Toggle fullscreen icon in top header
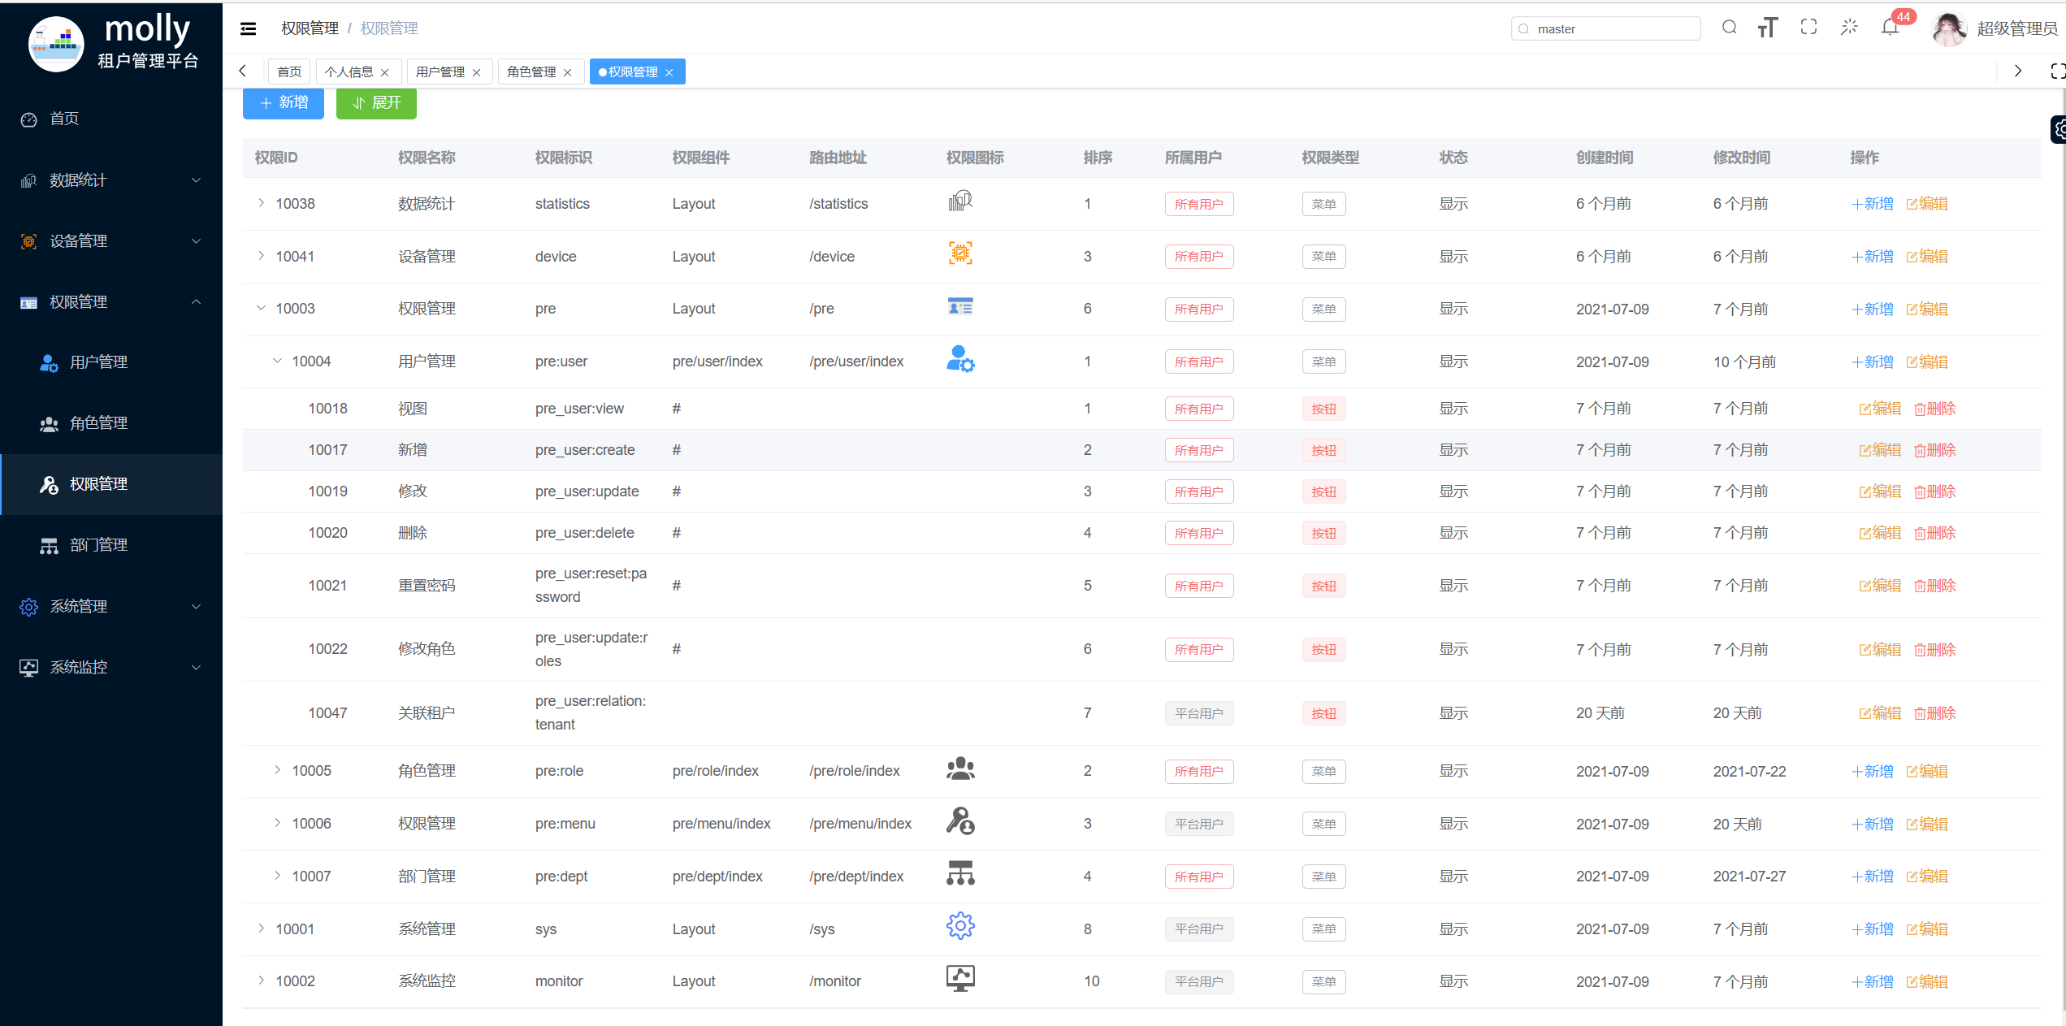Viewport: 2066px width, 1026px height. (1808, 28)
